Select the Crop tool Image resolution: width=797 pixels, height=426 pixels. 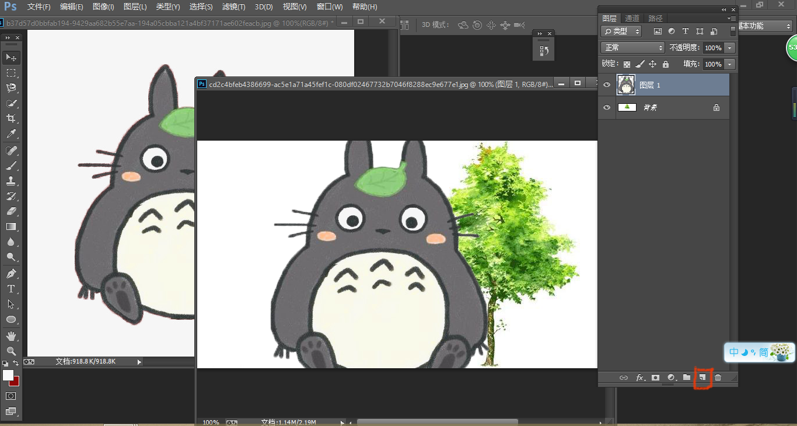pos(11,118)
